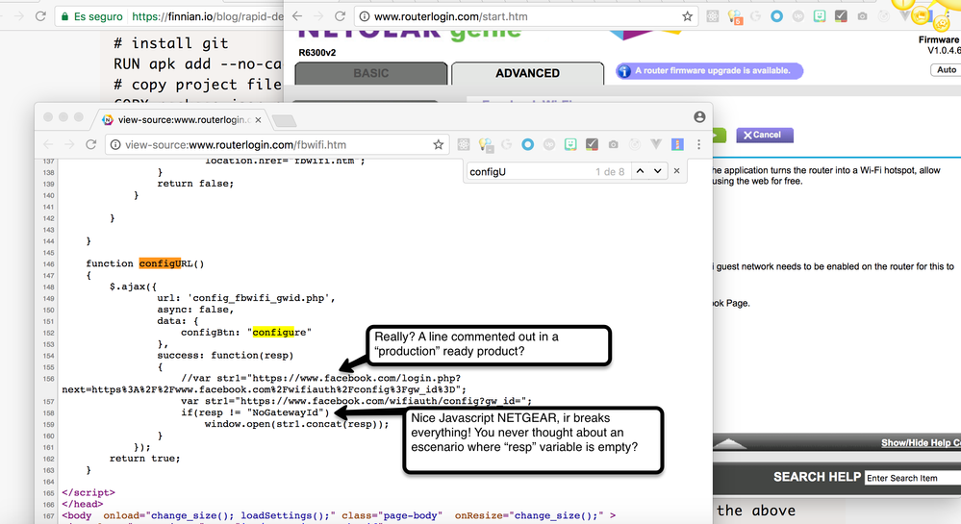The height and width of the screenshot is (524, 961).
Task: Click the Search Help input field
Action: click(x=911, y=478)
